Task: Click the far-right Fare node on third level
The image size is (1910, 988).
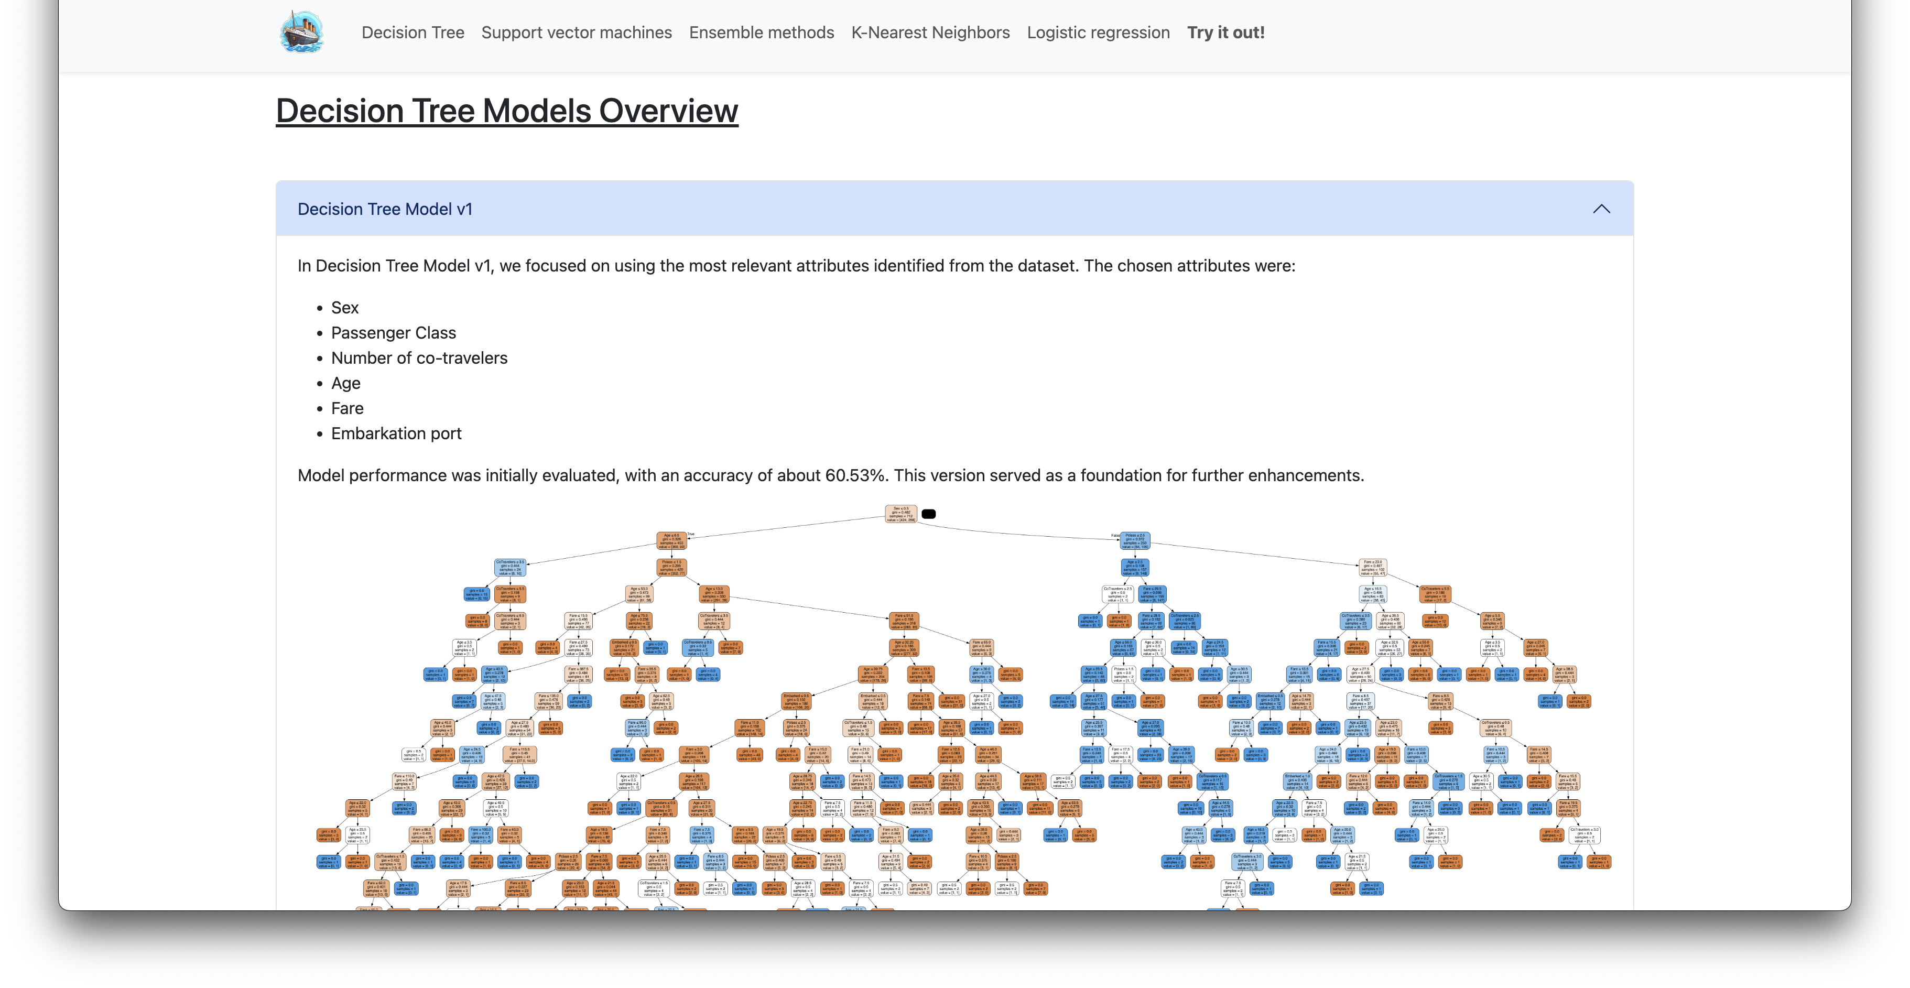Action: tap(1372, 568)
